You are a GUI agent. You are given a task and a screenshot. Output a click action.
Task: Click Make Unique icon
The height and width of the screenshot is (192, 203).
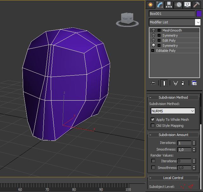[x=175, y=83]
